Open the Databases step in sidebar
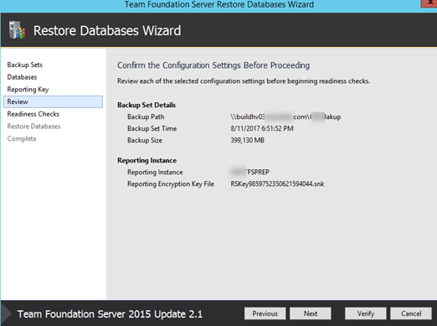Screen dimensions: 437x326 point(22,77)
